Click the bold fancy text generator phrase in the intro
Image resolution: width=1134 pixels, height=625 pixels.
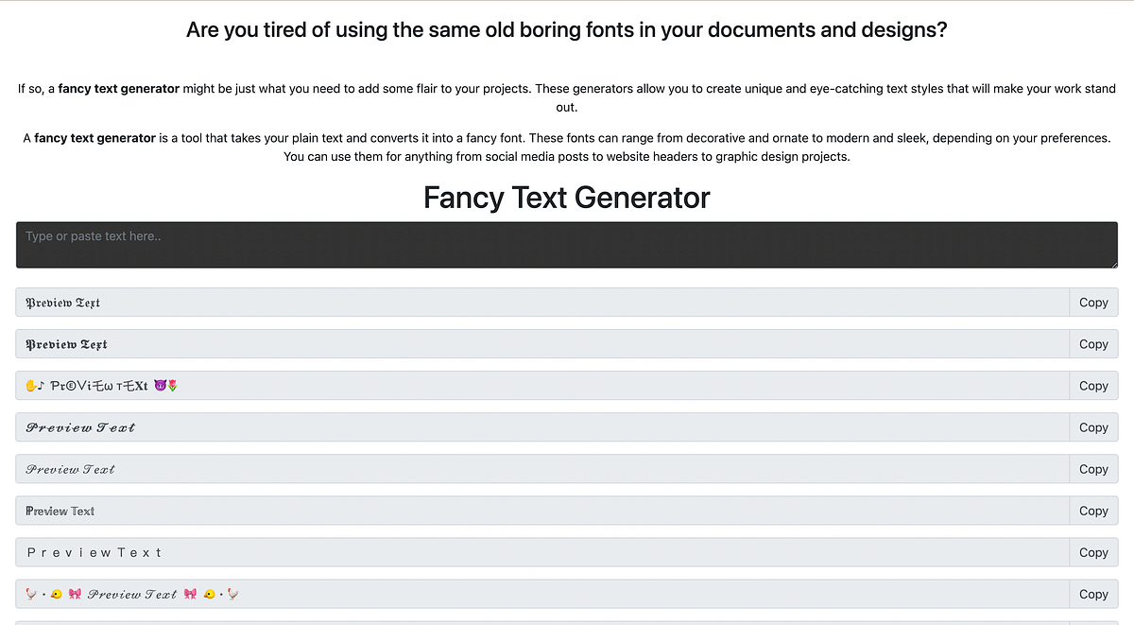point(118,88)
